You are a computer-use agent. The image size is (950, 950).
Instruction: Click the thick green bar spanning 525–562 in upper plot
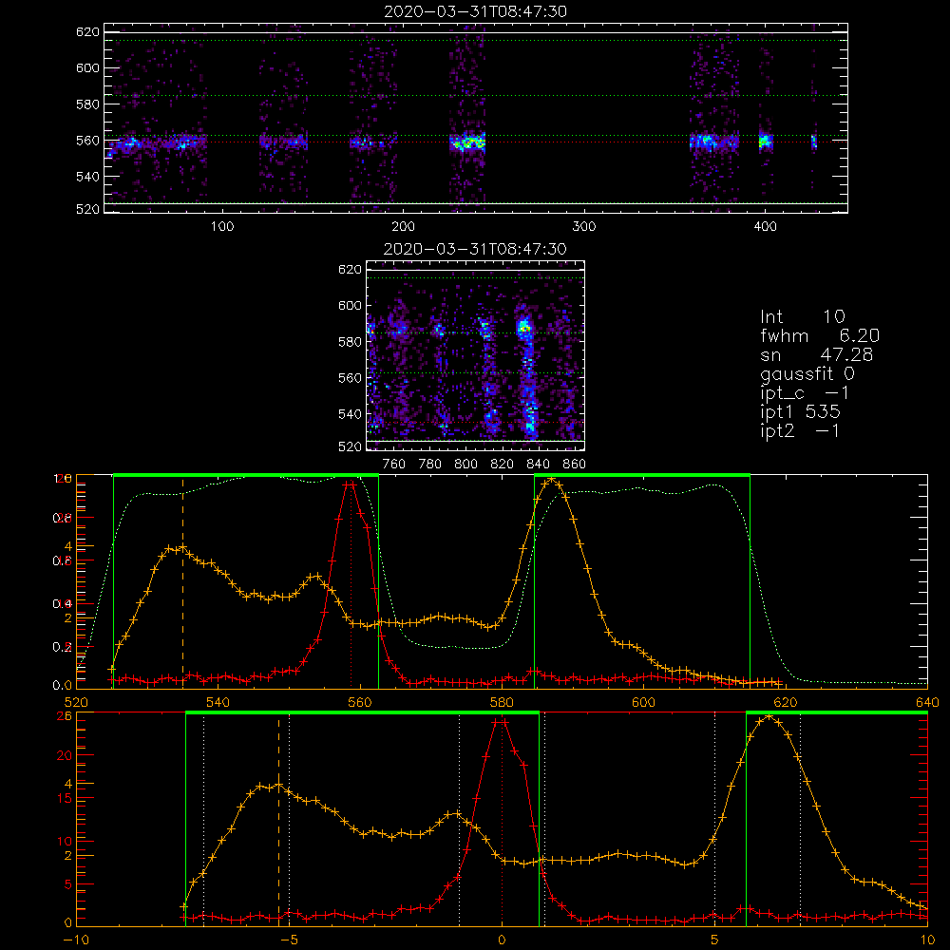tap(246, 475)
